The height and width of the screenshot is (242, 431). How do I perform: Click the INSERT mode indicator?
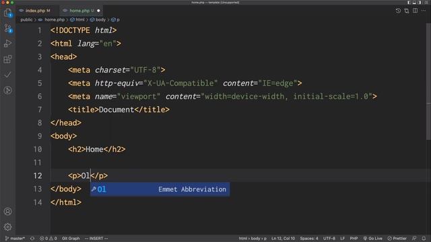[x=96, y=239]
